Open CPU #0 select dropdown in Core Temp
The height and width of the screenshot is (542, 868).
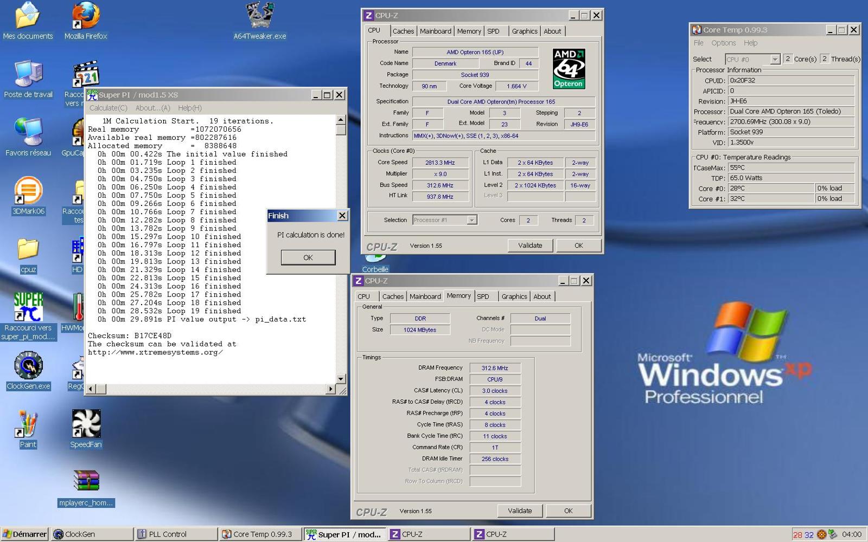pos(775,60)
